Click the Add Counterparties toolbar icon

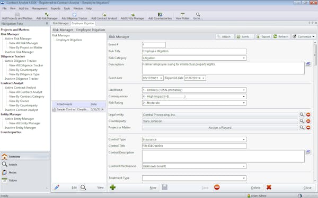[160, 15]
